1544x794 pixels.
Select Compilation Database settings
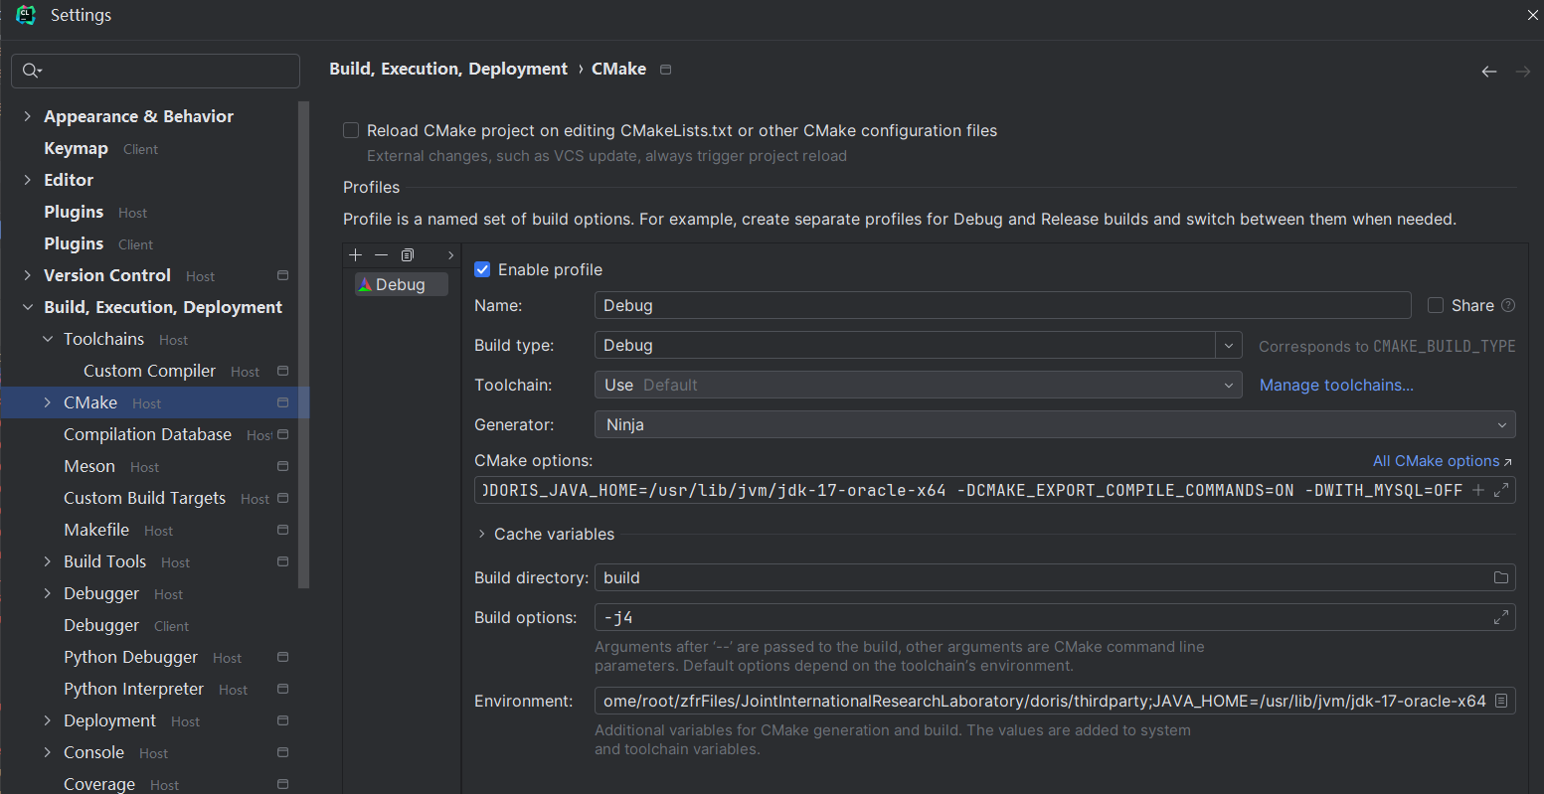[x=147, y=434]
